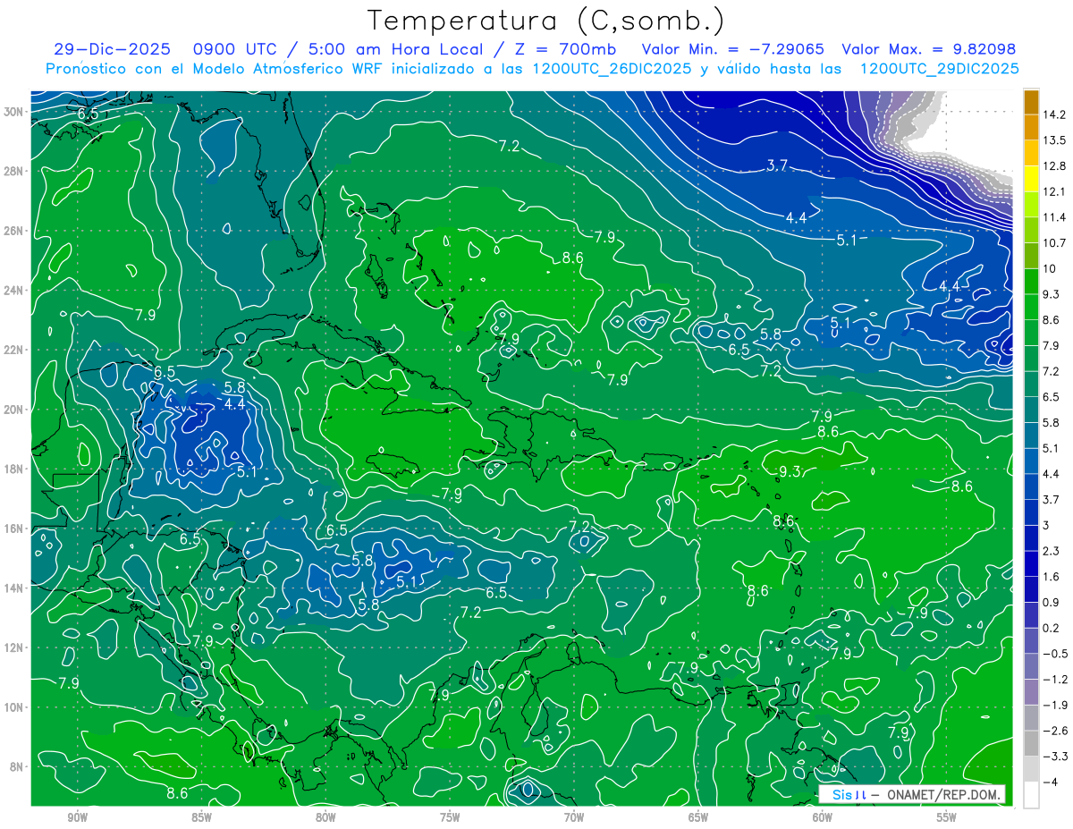Click the latitude axis label "18N"
This screenshot has height=829, width=1073.
(x=14, y=469)
